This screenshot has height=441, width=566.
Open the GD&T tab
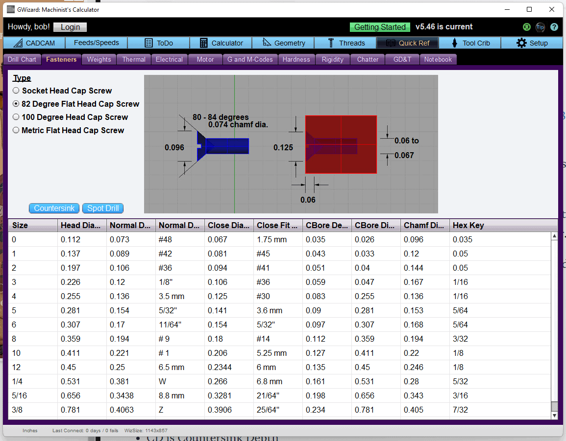402,59
